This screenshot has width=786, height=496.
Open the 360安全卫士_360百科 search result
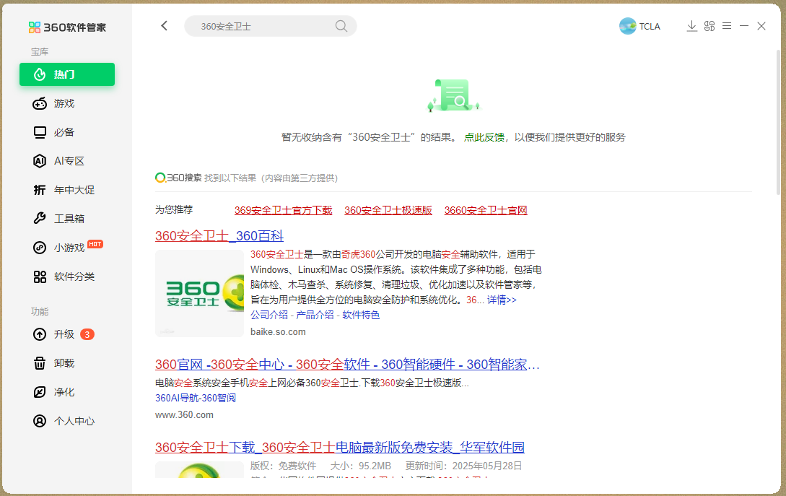click(x=219, y=236)
